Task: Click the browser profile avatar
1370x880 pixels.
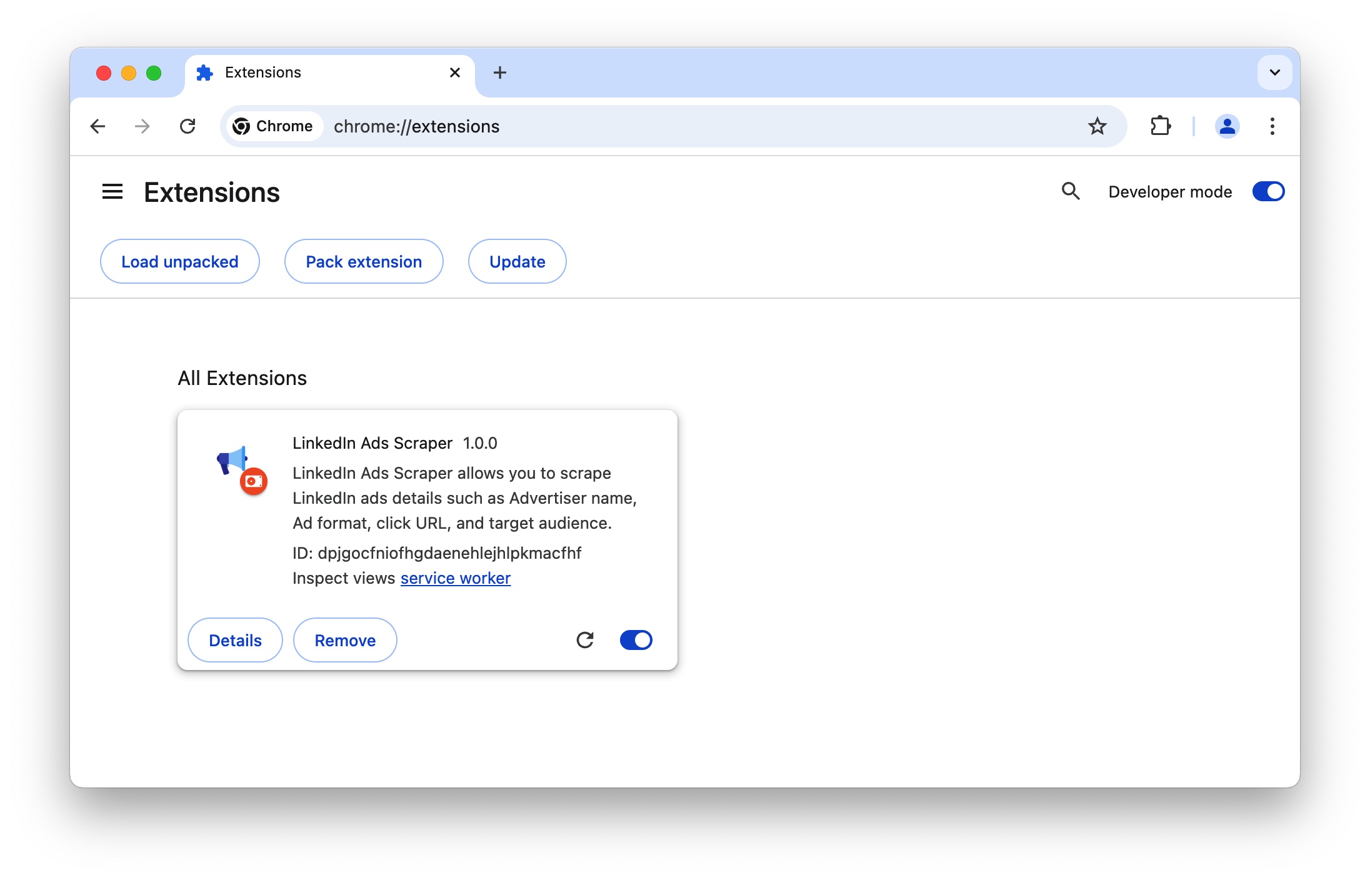Action: tap(1227, 126)
